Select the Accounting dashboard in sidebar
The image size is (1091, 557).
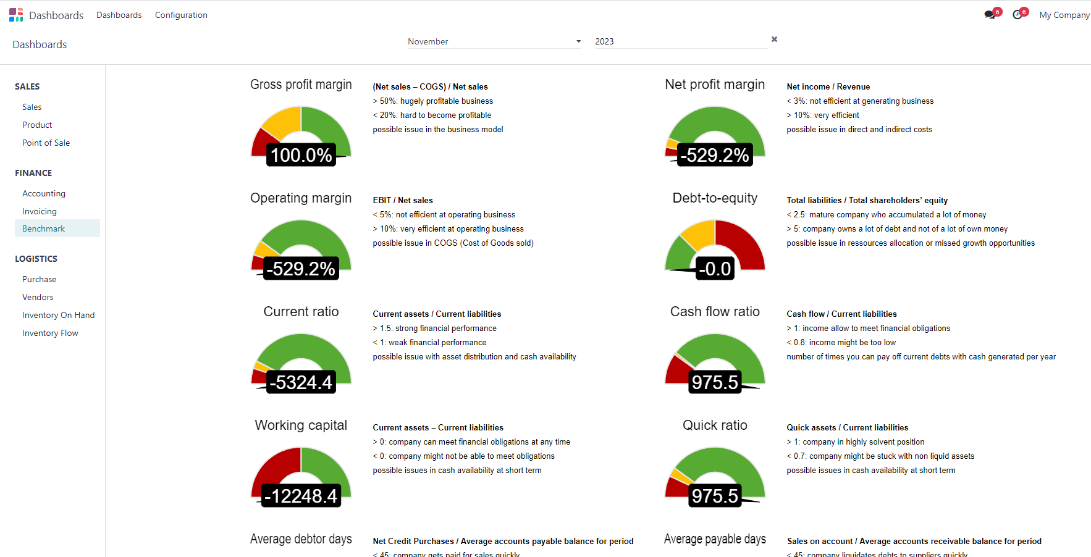coord(44,193)
